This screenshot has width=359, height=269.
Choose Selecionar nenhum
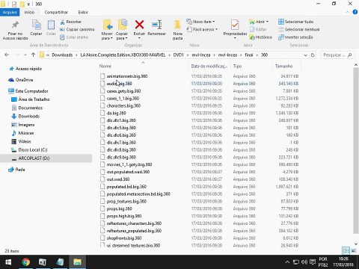point(299,29)
